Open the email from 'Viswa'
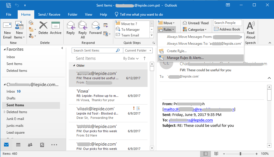Screen dimensions: 274x157 coord(108,95)
